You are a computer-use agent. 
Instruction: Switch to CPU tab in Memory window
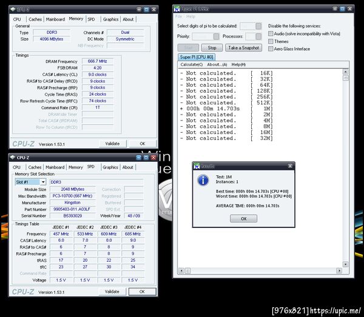(17, 19)
